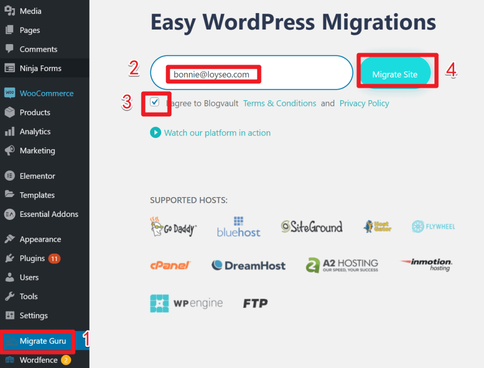
Task: Click the Comments speech bubble icon
Action: tap(10, 49)
